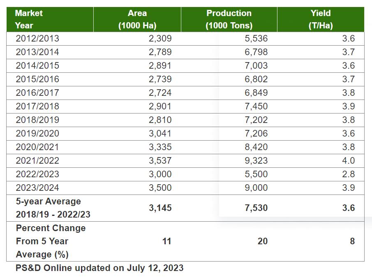Screen dimensions: 372x278
Task: Select the Area (1000 Ha) column header
Action: tap(137, 19)
